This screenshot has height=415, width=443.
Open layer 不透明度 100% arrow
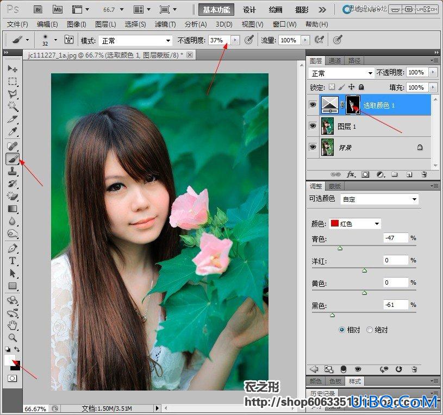coord(433,72)
